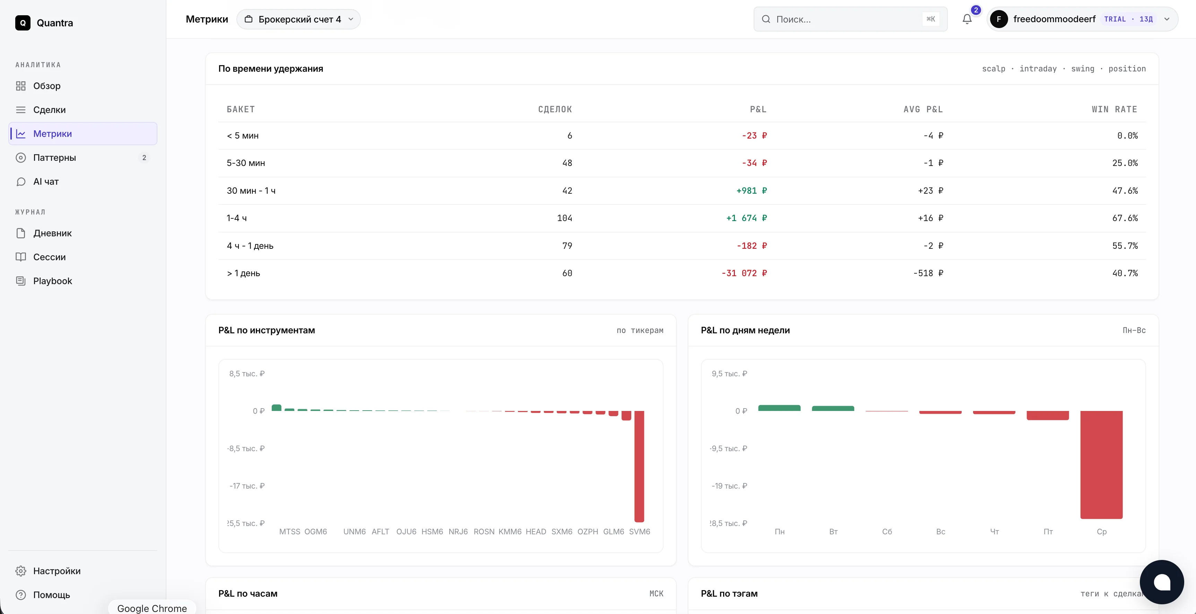This screenshot has height=614, width=1196.
Task: Click the Quantra logo icon
Action: [x=23, y=23]
